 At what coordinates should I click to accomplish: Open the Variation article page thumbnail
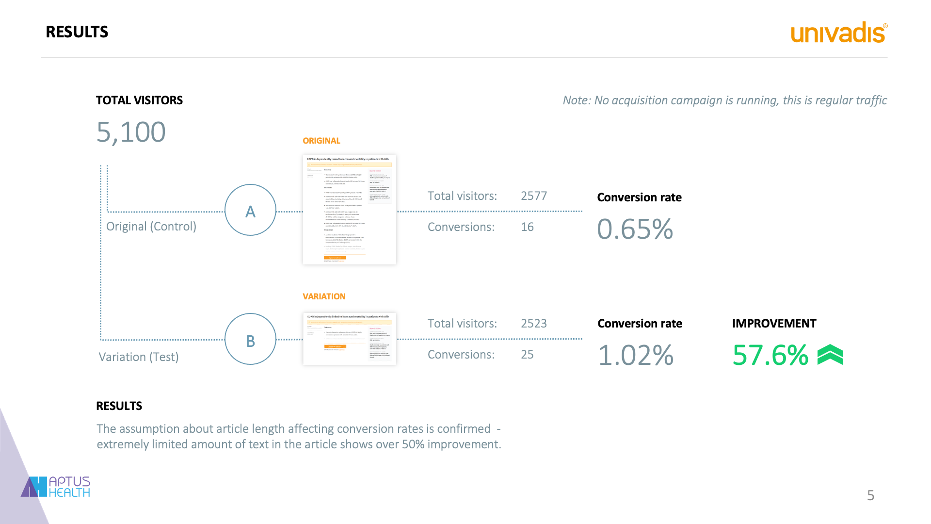[349, 339]
